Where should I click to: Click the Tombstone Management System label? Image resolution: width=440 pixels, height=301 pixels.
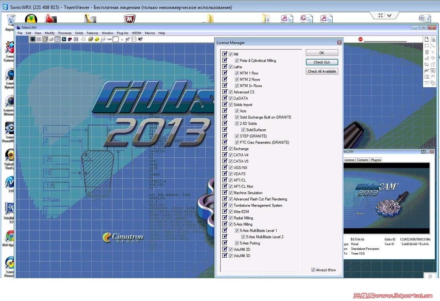point(258,205)
